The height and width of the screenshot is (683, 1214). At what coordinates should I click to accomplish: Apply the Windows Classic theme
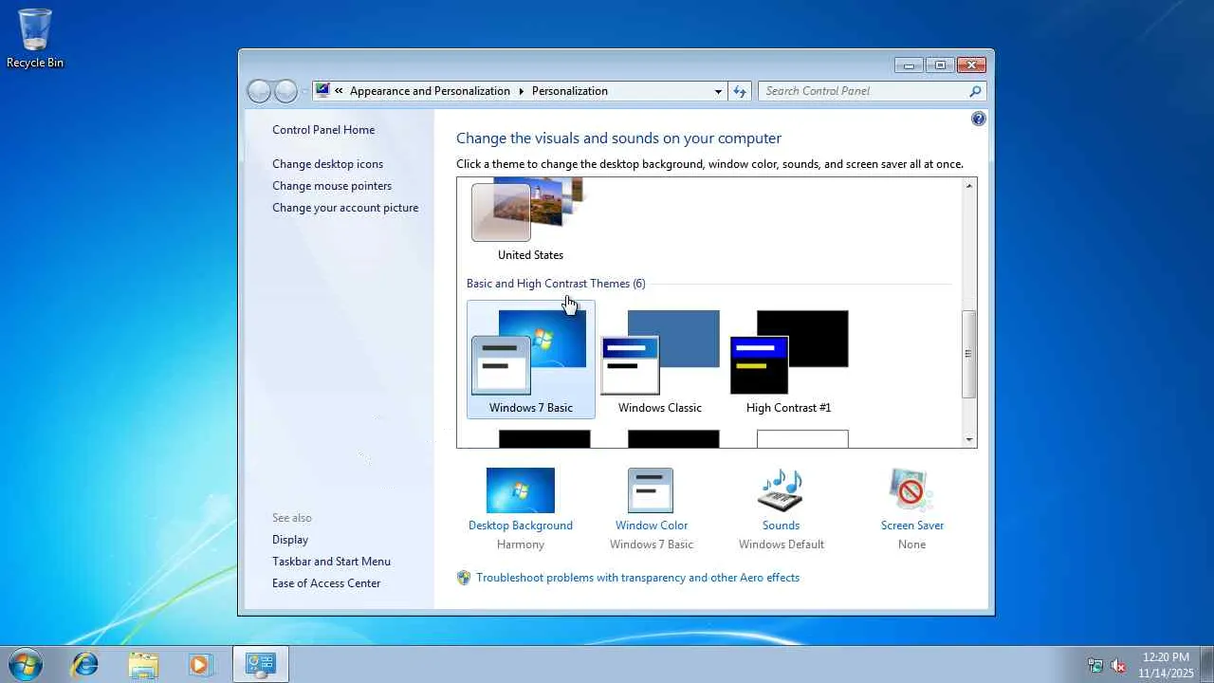660,360
